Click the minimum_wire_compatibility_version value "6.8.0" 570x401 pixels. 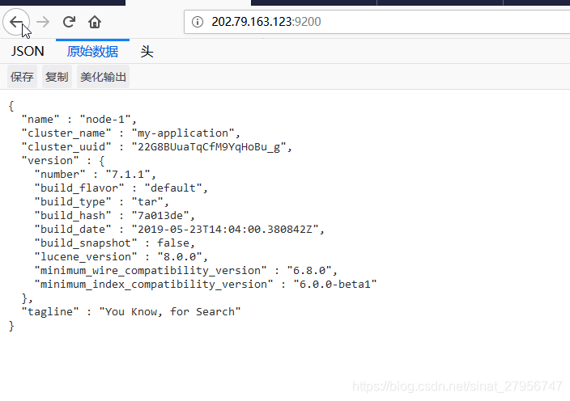[x=309, y=271]
